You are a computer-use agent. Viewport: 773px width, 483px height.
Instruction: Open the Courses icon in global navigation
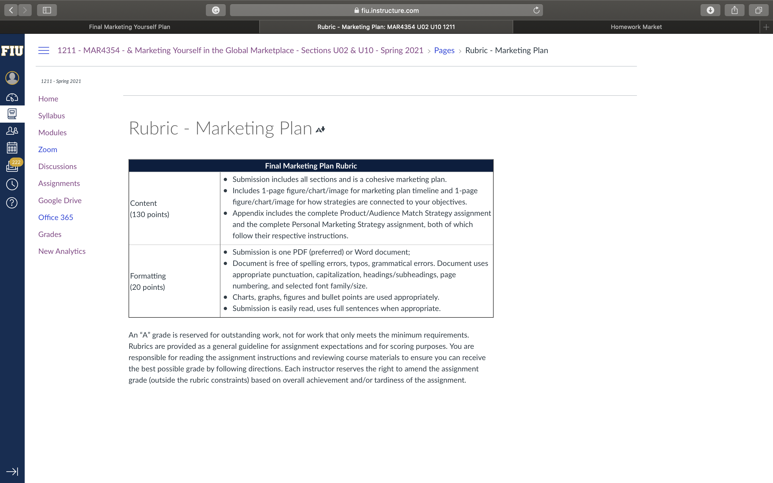[12, 114]
